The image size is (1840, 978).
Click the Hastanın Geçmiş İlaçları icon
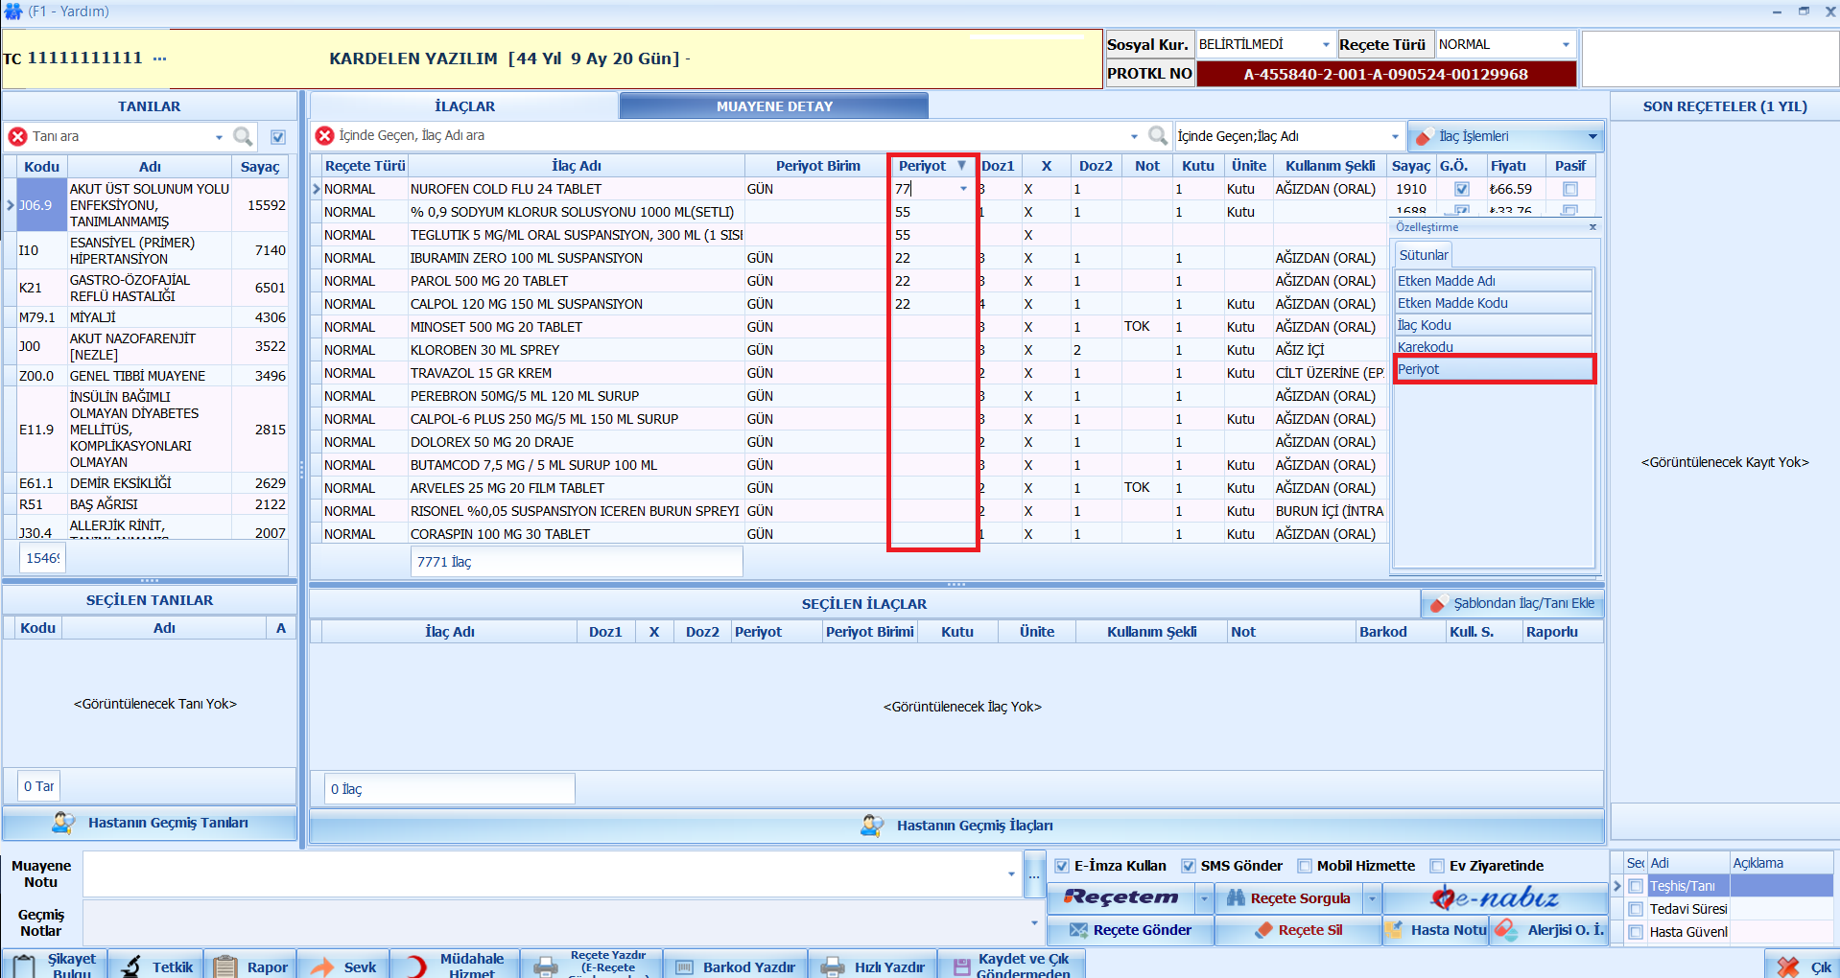[872, 826]
